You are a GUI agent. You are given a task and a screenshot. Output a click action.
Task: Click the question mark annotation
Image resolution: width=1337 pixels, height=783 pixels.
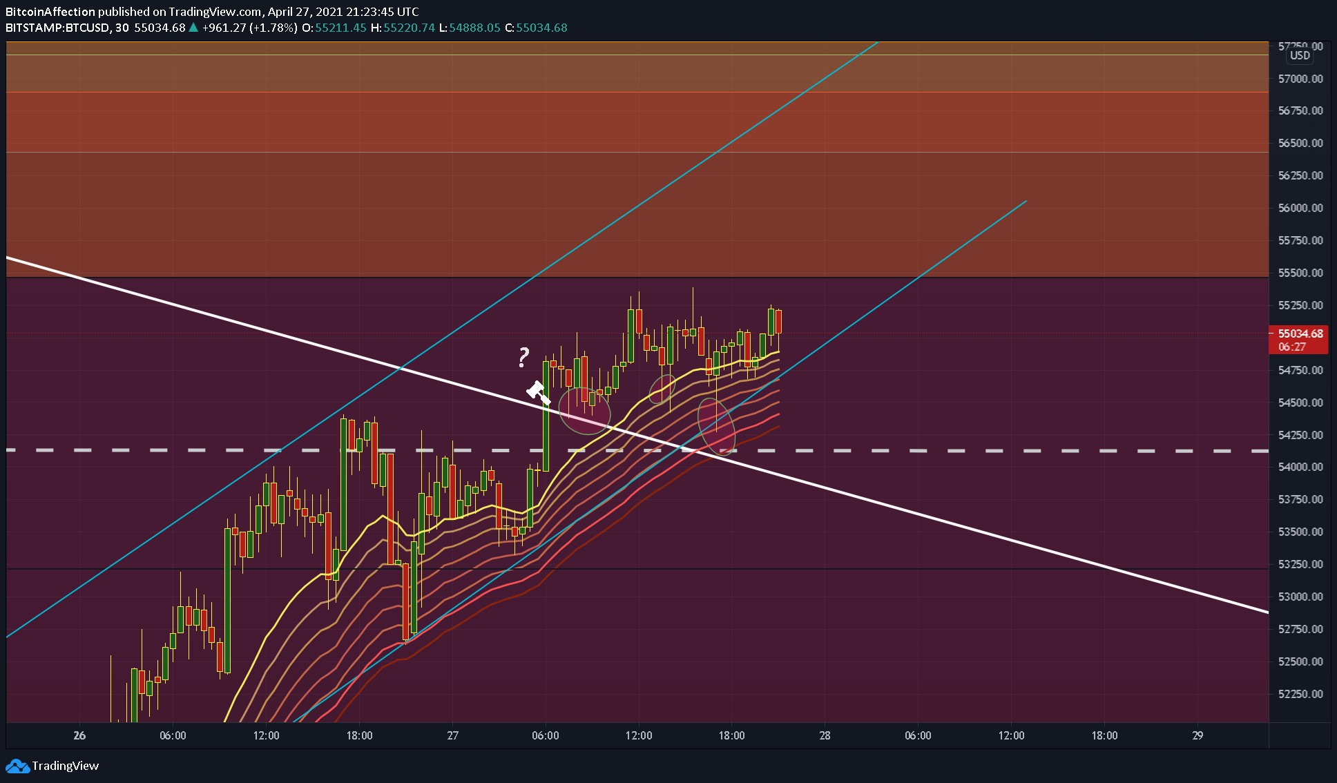pos(523,357)
